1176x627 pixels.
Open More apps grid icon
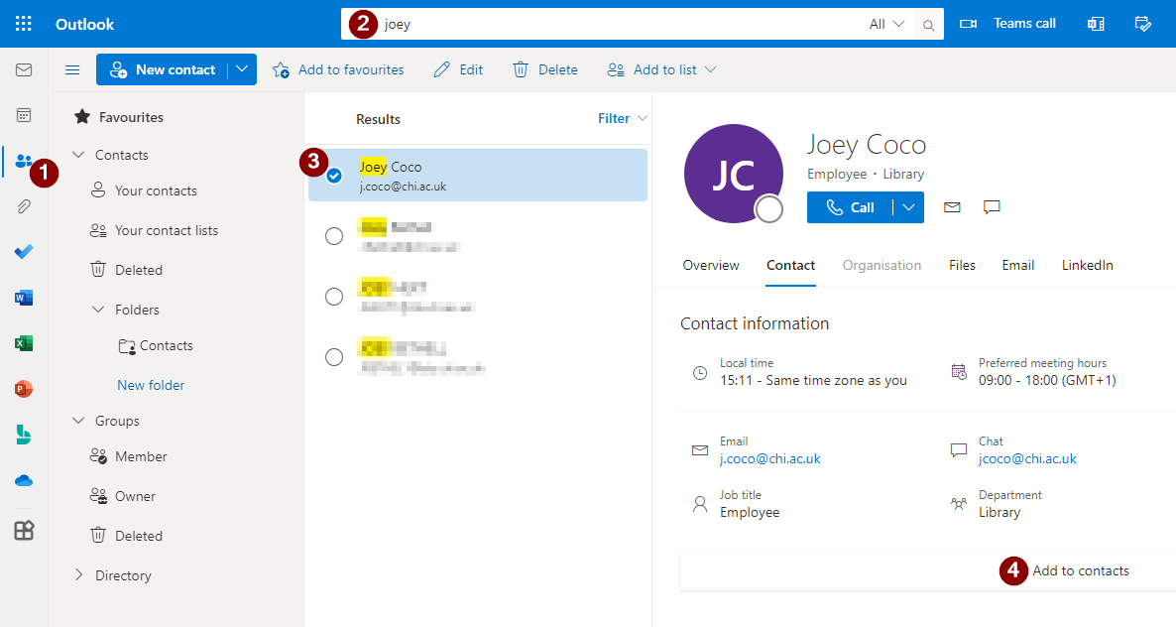23,530
